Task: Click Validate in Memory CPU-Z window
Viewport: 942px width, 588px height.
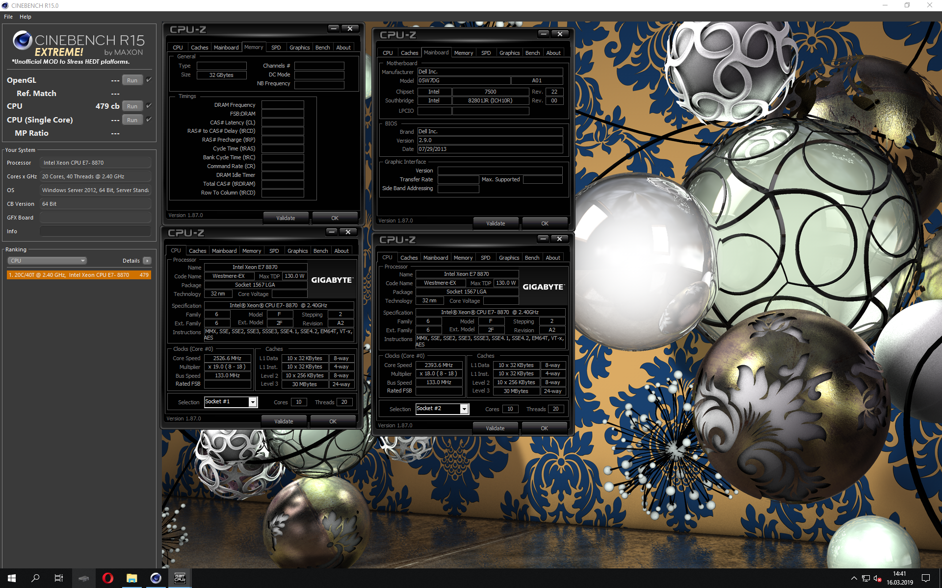Action: pos(286,218)
